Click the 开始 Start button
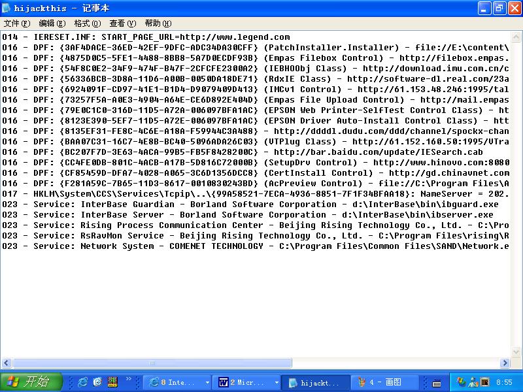Image resolution: width=523 pixels, height=392 pixels. [x=31, y=382]
